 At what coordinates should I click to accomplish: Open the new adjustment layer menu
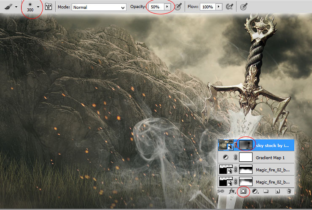tap(255, 191)
